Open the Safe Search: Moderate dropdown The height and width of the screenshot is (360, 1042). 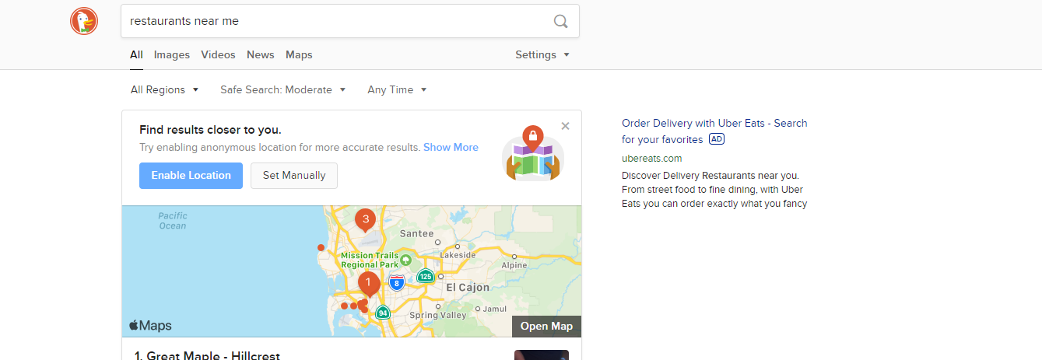pos(283,89)
